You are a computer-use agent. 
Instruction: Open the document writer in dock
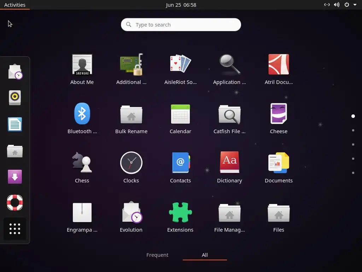coord(15,124)
